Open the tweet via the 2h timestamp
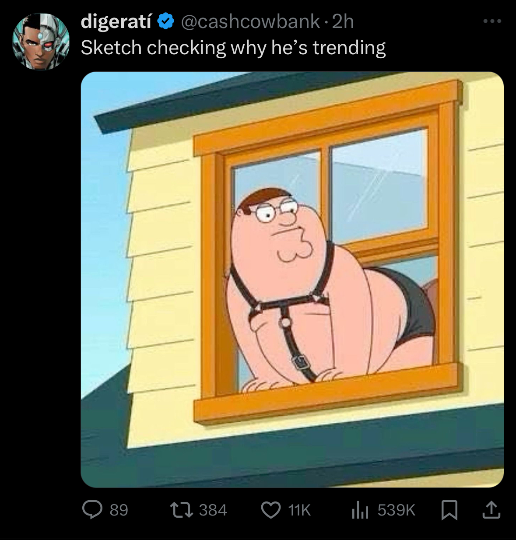Image resolution: width=516 pixels, height=540 pixels. point(343,21)
